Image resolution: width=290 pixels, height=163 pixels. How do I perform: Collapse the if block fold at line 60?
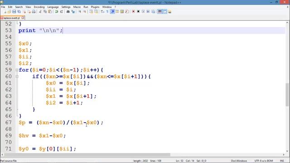(x=17, y=77)
